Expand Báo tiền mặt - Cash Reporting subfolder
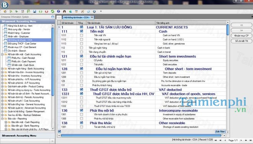This screenshot has height=144, width=253. pyautogui.click(x=6, y=122)
